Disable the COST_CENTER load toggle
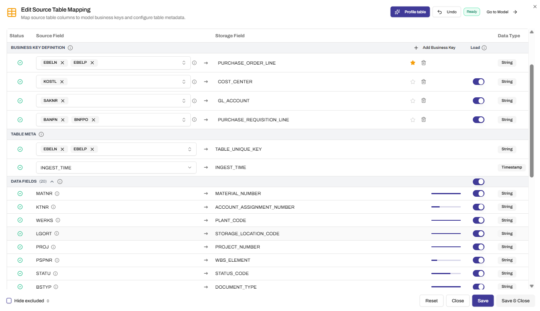This screenshot has height=311, width=540. (x=478, y=82)
